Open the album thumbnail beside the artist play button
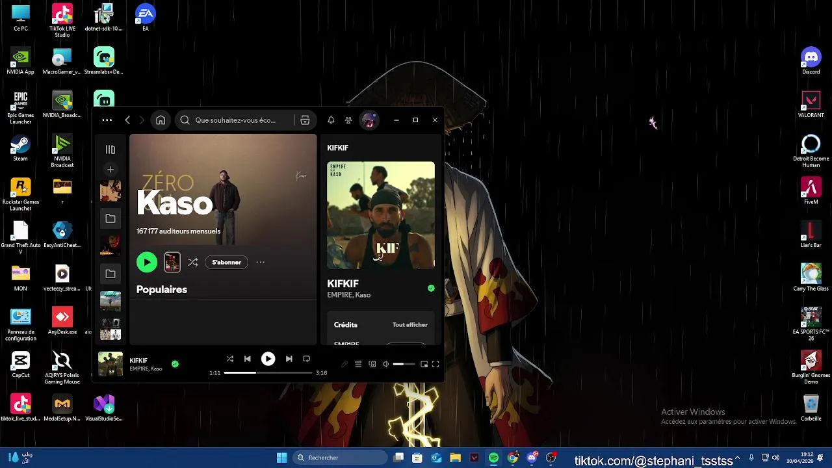Viewport: 832px width, 468px height. (x=172, y=262)
